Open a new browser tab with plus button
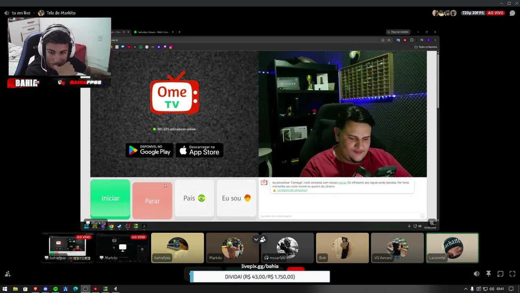The height and width of the screenshot is (293, 520). pos(180,32)
